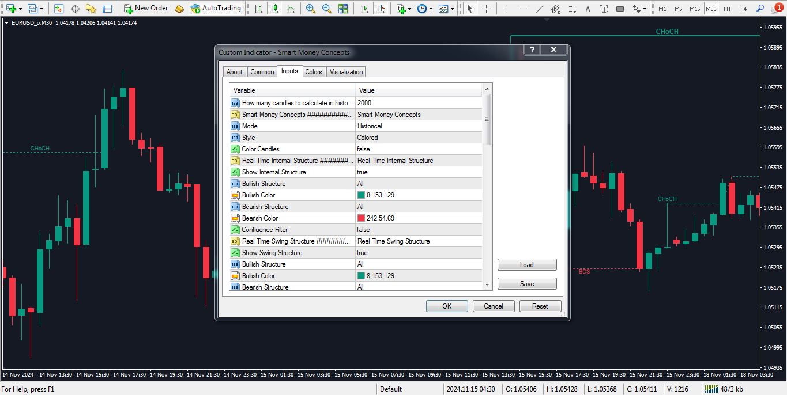Tile chart windows icon
This screenshot has height=395, width=787.
click(343, 9)
